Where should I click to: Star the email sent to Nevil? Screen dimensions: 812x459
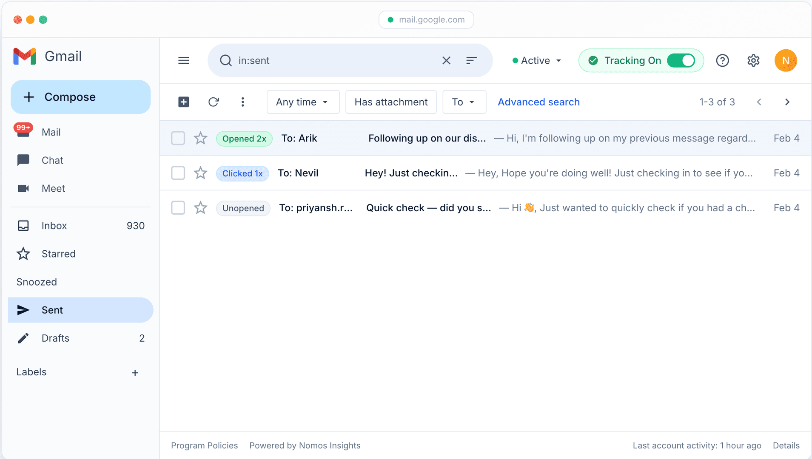(200, 173)
